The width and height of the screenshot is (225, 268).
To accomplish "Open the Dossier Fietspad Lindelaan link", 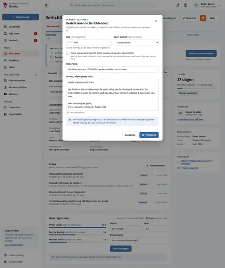I will 197,162.
